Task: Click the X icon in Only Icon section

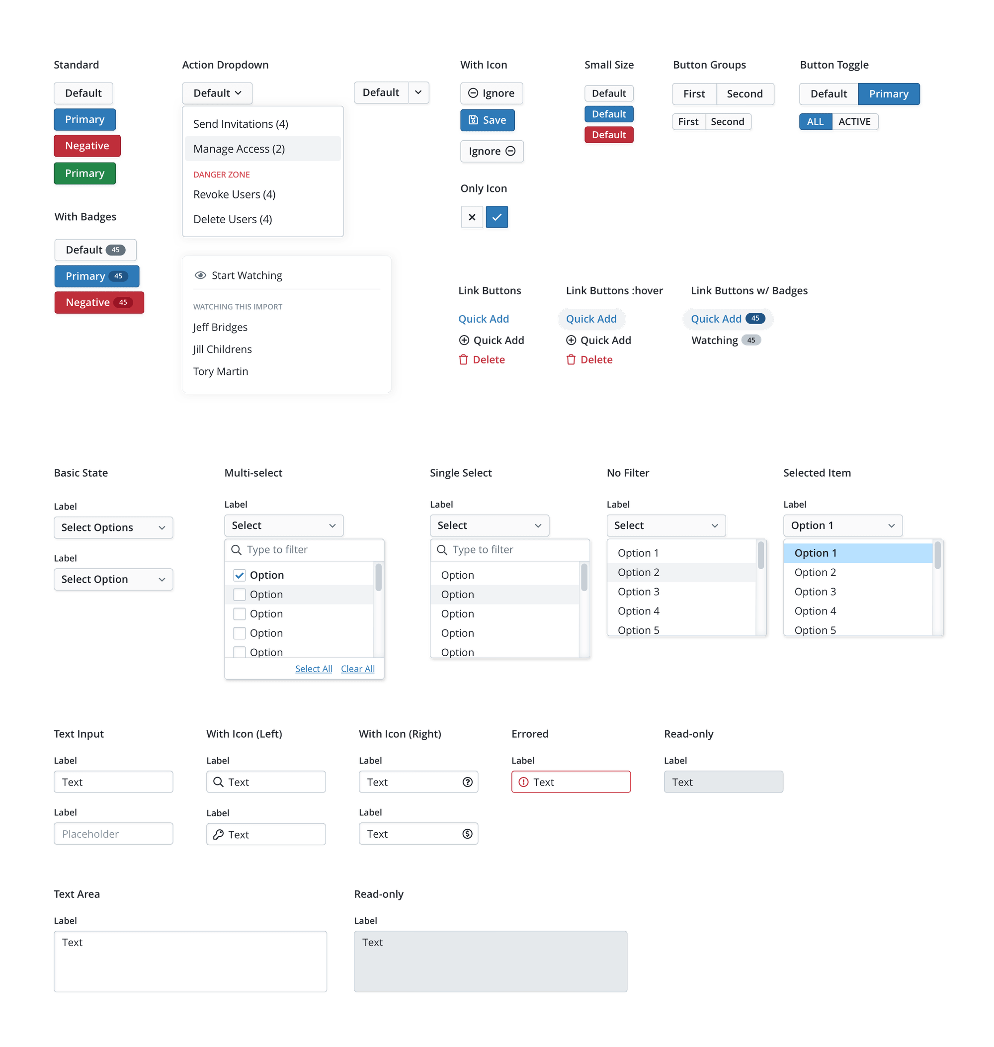Action: point(472,217)
